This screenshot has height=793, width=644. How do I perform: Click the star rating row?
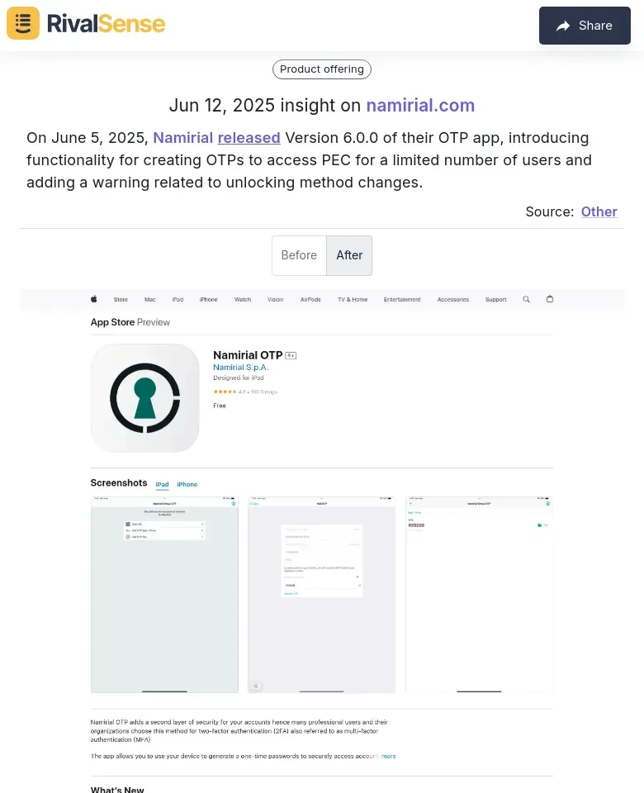pyautogui.click(x=245, y=392)
